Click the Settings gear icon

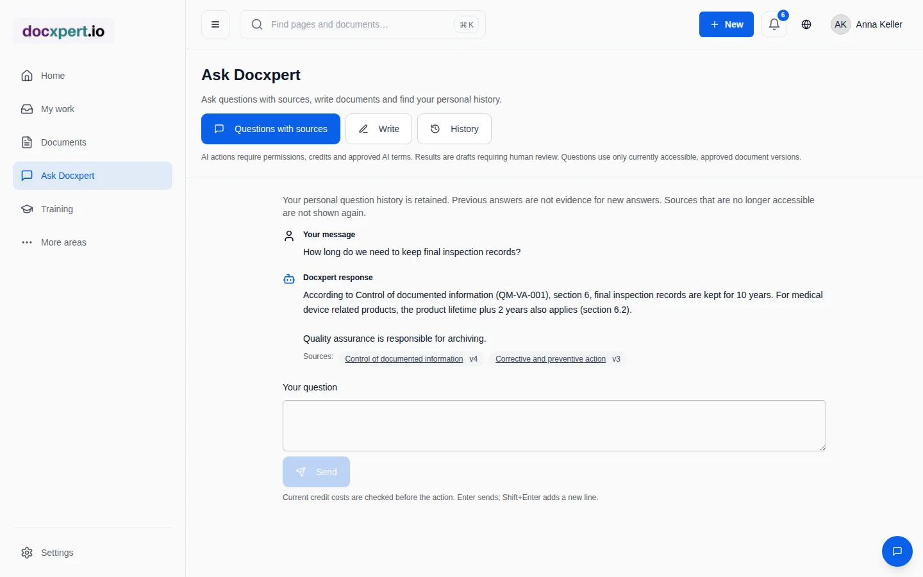click(27, 553)
